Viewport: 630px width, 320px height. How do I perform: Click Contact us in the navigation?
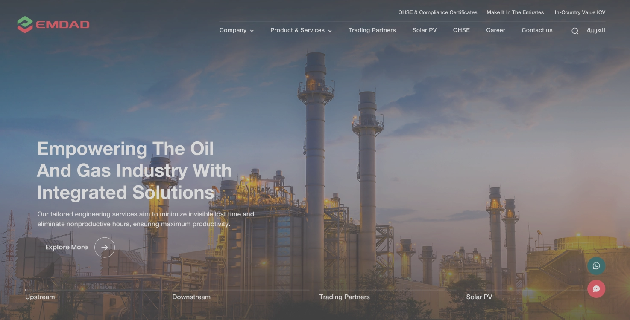[x=537, y=30]
